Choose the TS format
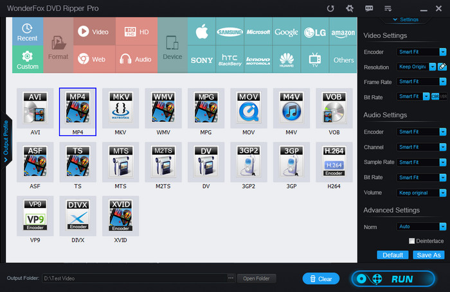Viewport: 450px width, 292px height. 78,162
